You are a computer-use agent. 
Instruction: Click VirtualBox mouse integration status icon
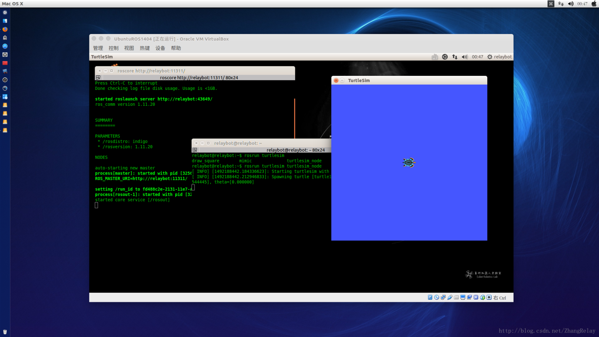pyautogui.click(x=483, y=297)
